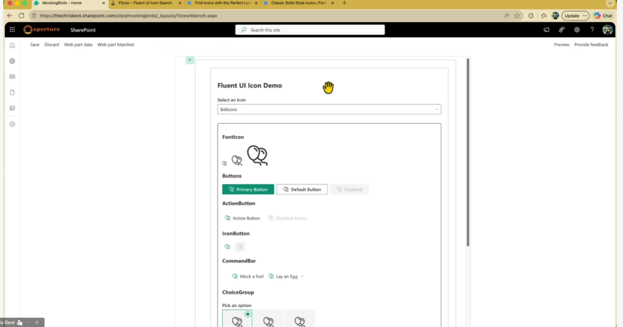623x327 pixels.
Task: Click the Default Button
Action: (x=302, y=190)
